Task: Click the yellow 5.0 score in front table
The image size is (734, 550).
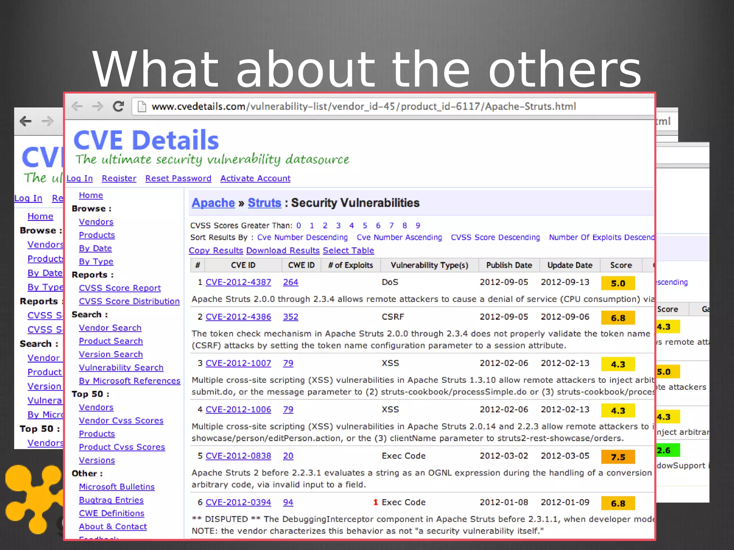Action: 618,283
